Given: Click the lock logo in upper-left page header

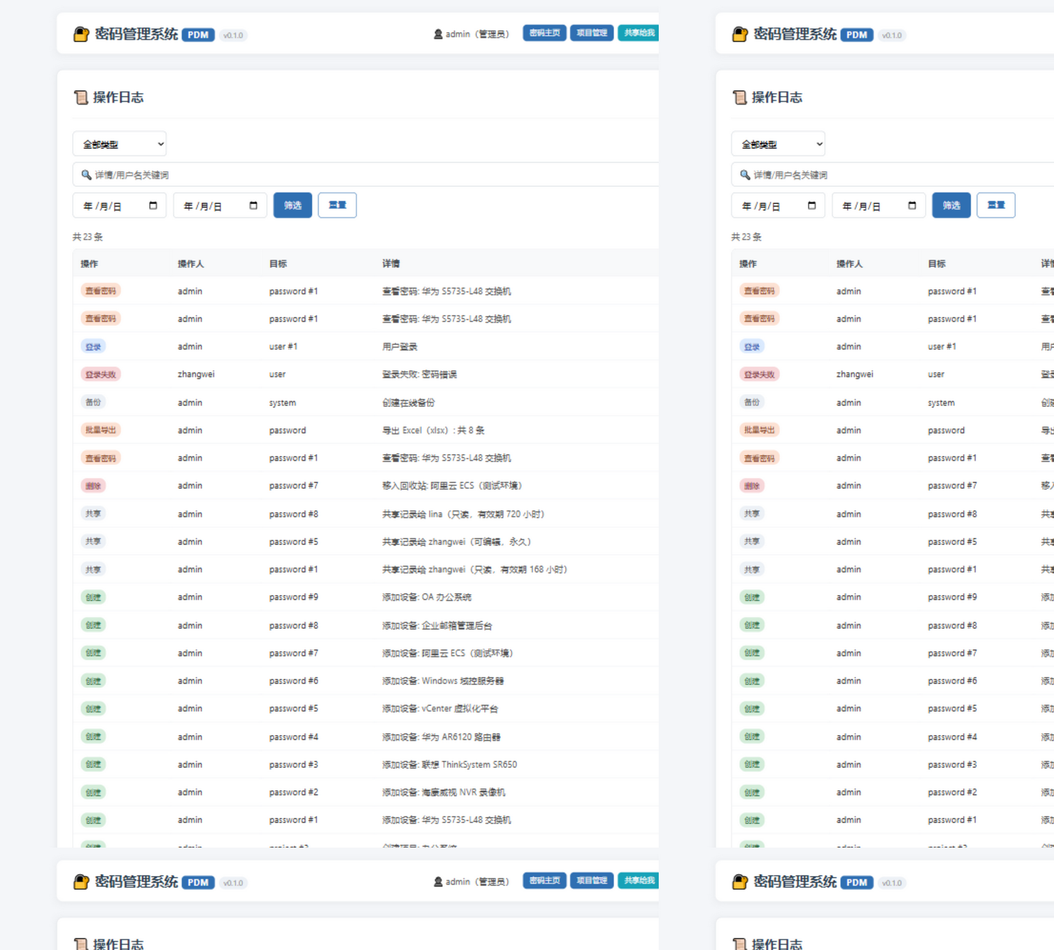Looking at the screenshot, I should 82,34.
